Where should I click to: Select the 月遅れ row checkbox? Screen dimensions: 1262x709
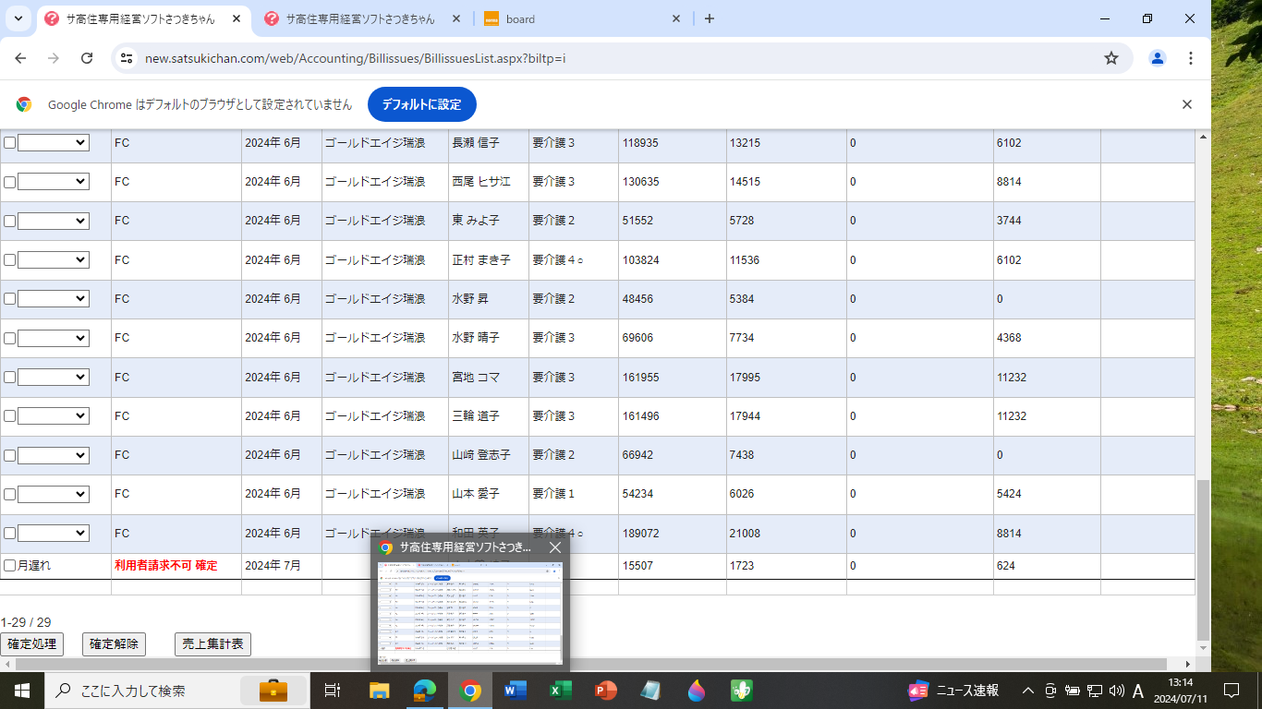coord(10,565)
